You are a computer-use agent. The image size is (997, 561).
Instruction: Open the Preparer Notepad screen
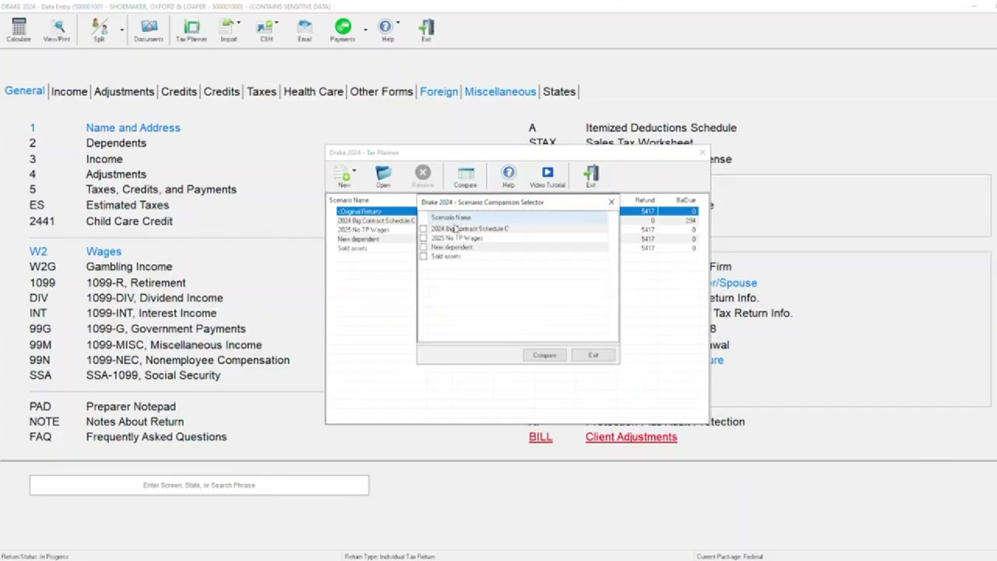(131, 407)
